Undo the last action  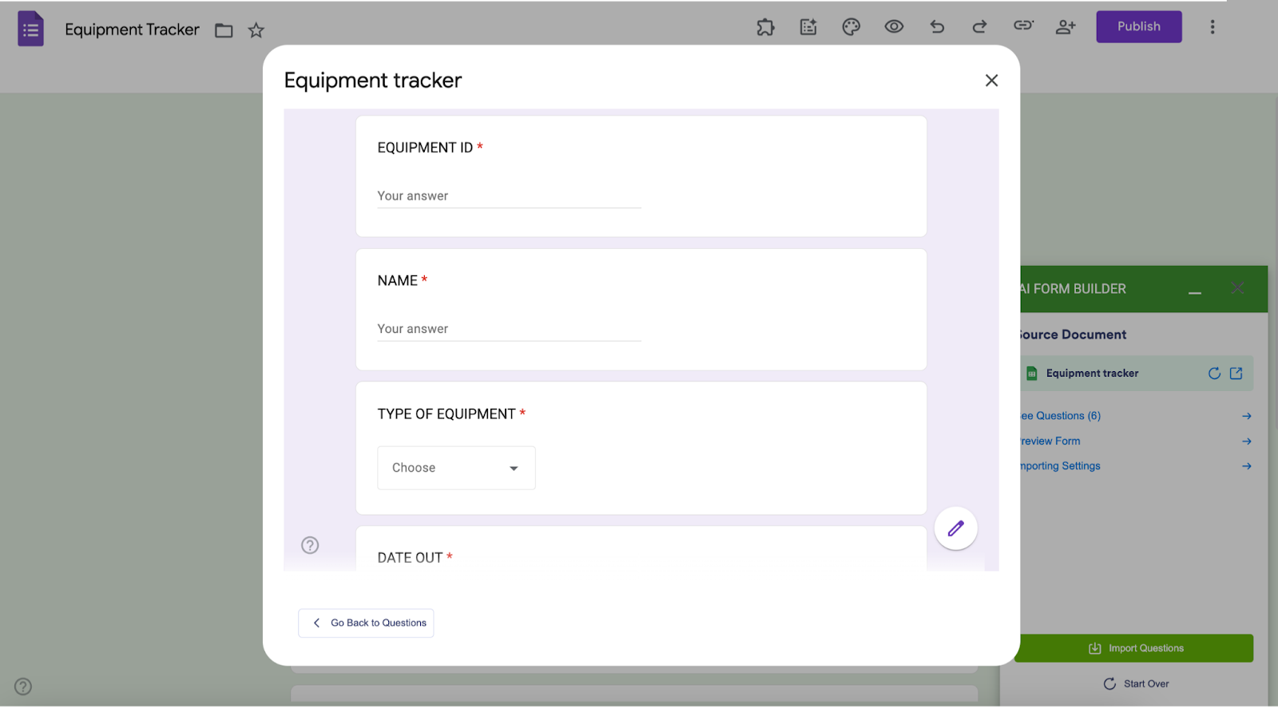click(937, 27)
